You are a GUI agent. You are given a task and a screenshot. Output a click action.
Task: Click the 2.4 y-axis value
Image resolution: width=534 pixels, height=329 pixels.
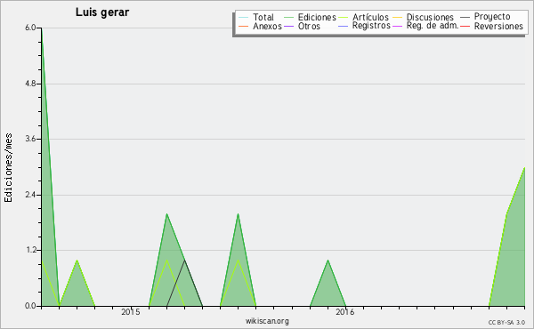coord(30,195)
